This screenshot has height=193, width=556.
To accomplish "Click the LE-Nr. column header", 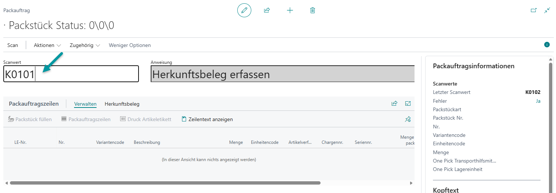I will (x=20, y=142).
